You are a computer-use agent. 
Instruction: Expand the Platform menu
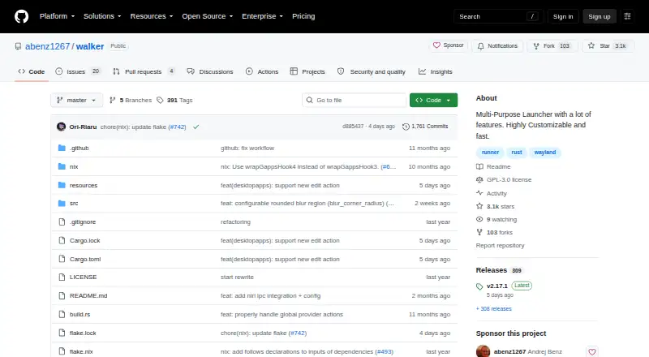57,16
